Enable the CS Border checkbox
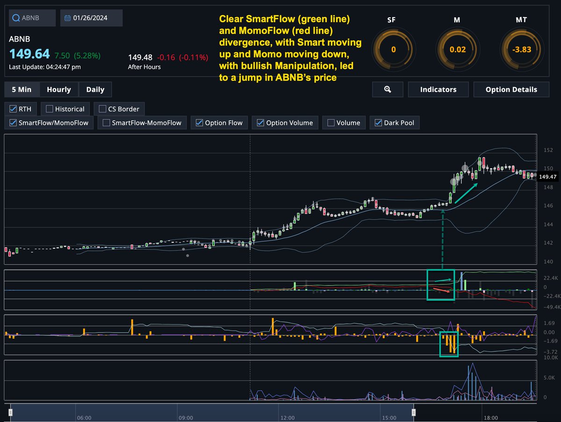Screen dimensions: 561x422 (x=103, y=109)
